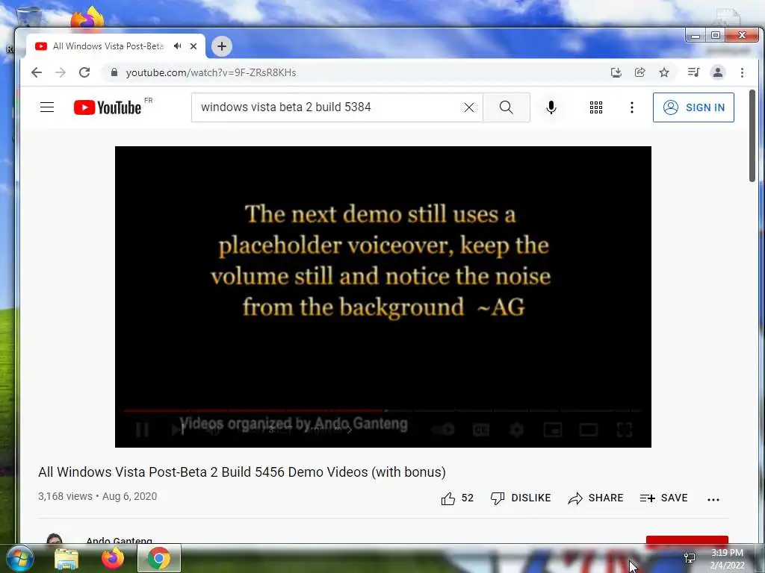
Task: View site info via the lock icon
Action: click(x=114, y=72)
